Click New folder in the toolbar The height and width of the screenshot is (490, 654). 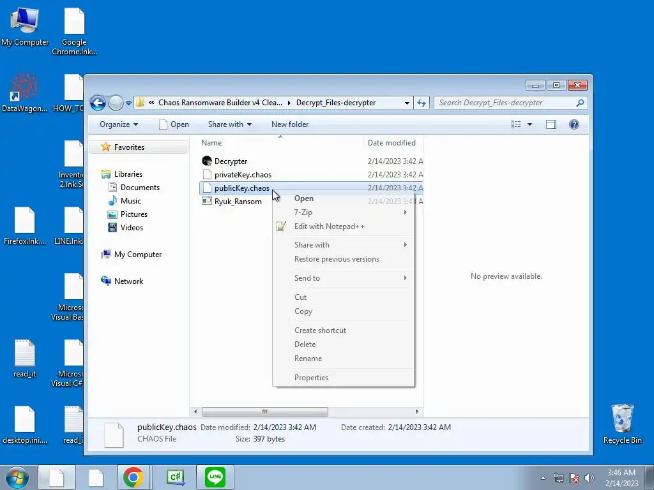[290, 124]
